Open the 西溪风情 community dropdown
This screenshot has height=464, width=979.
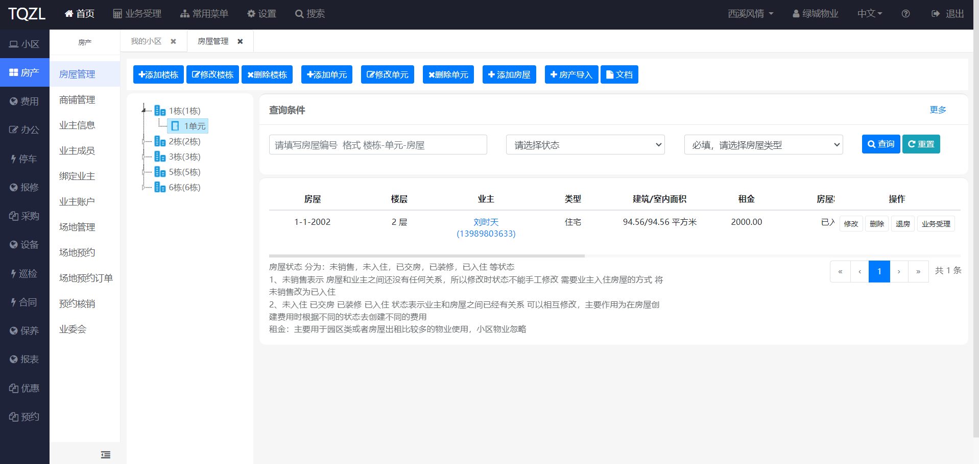point(750,14)
